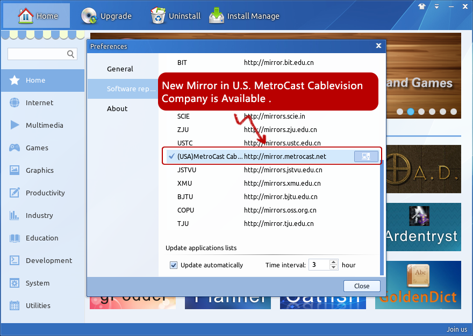The image size is (473, 336).
Task: Open the 0 A.D. game thumbnail
Action: coord(424,169)
